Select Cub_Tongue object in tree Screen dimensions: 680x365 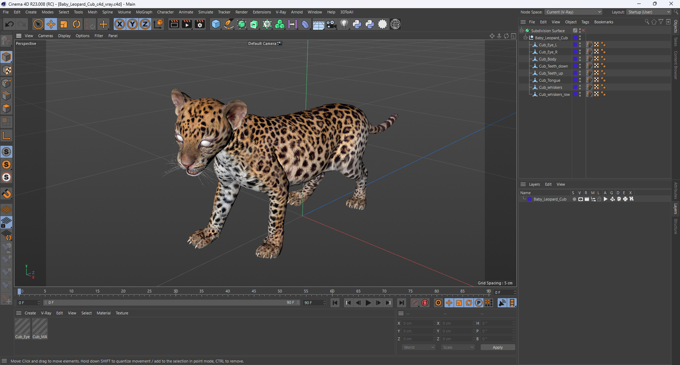point(549,80)
